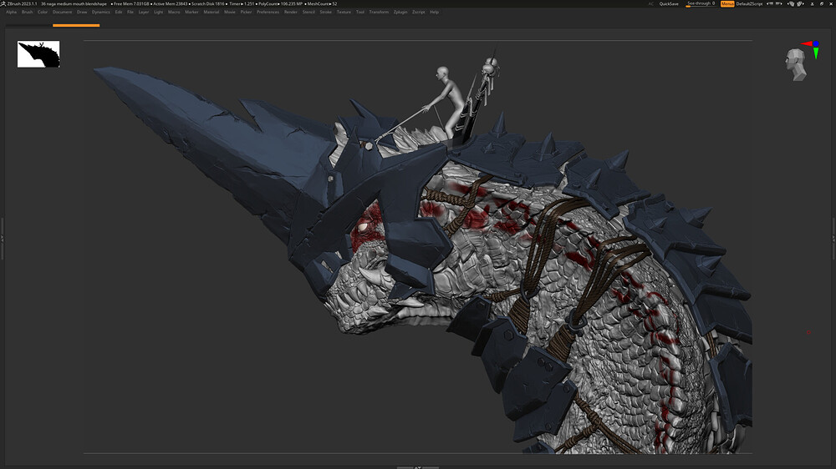Viewport: 836px width, 469px height.
Task: Expand the bottom tray via arrow handle
Action: pos(417,466)
